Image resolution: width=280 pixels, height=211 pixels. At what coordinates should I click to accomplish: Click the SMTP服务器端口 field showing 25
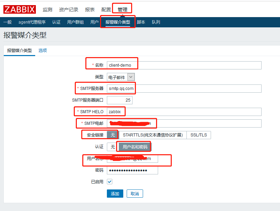point(120,100)
